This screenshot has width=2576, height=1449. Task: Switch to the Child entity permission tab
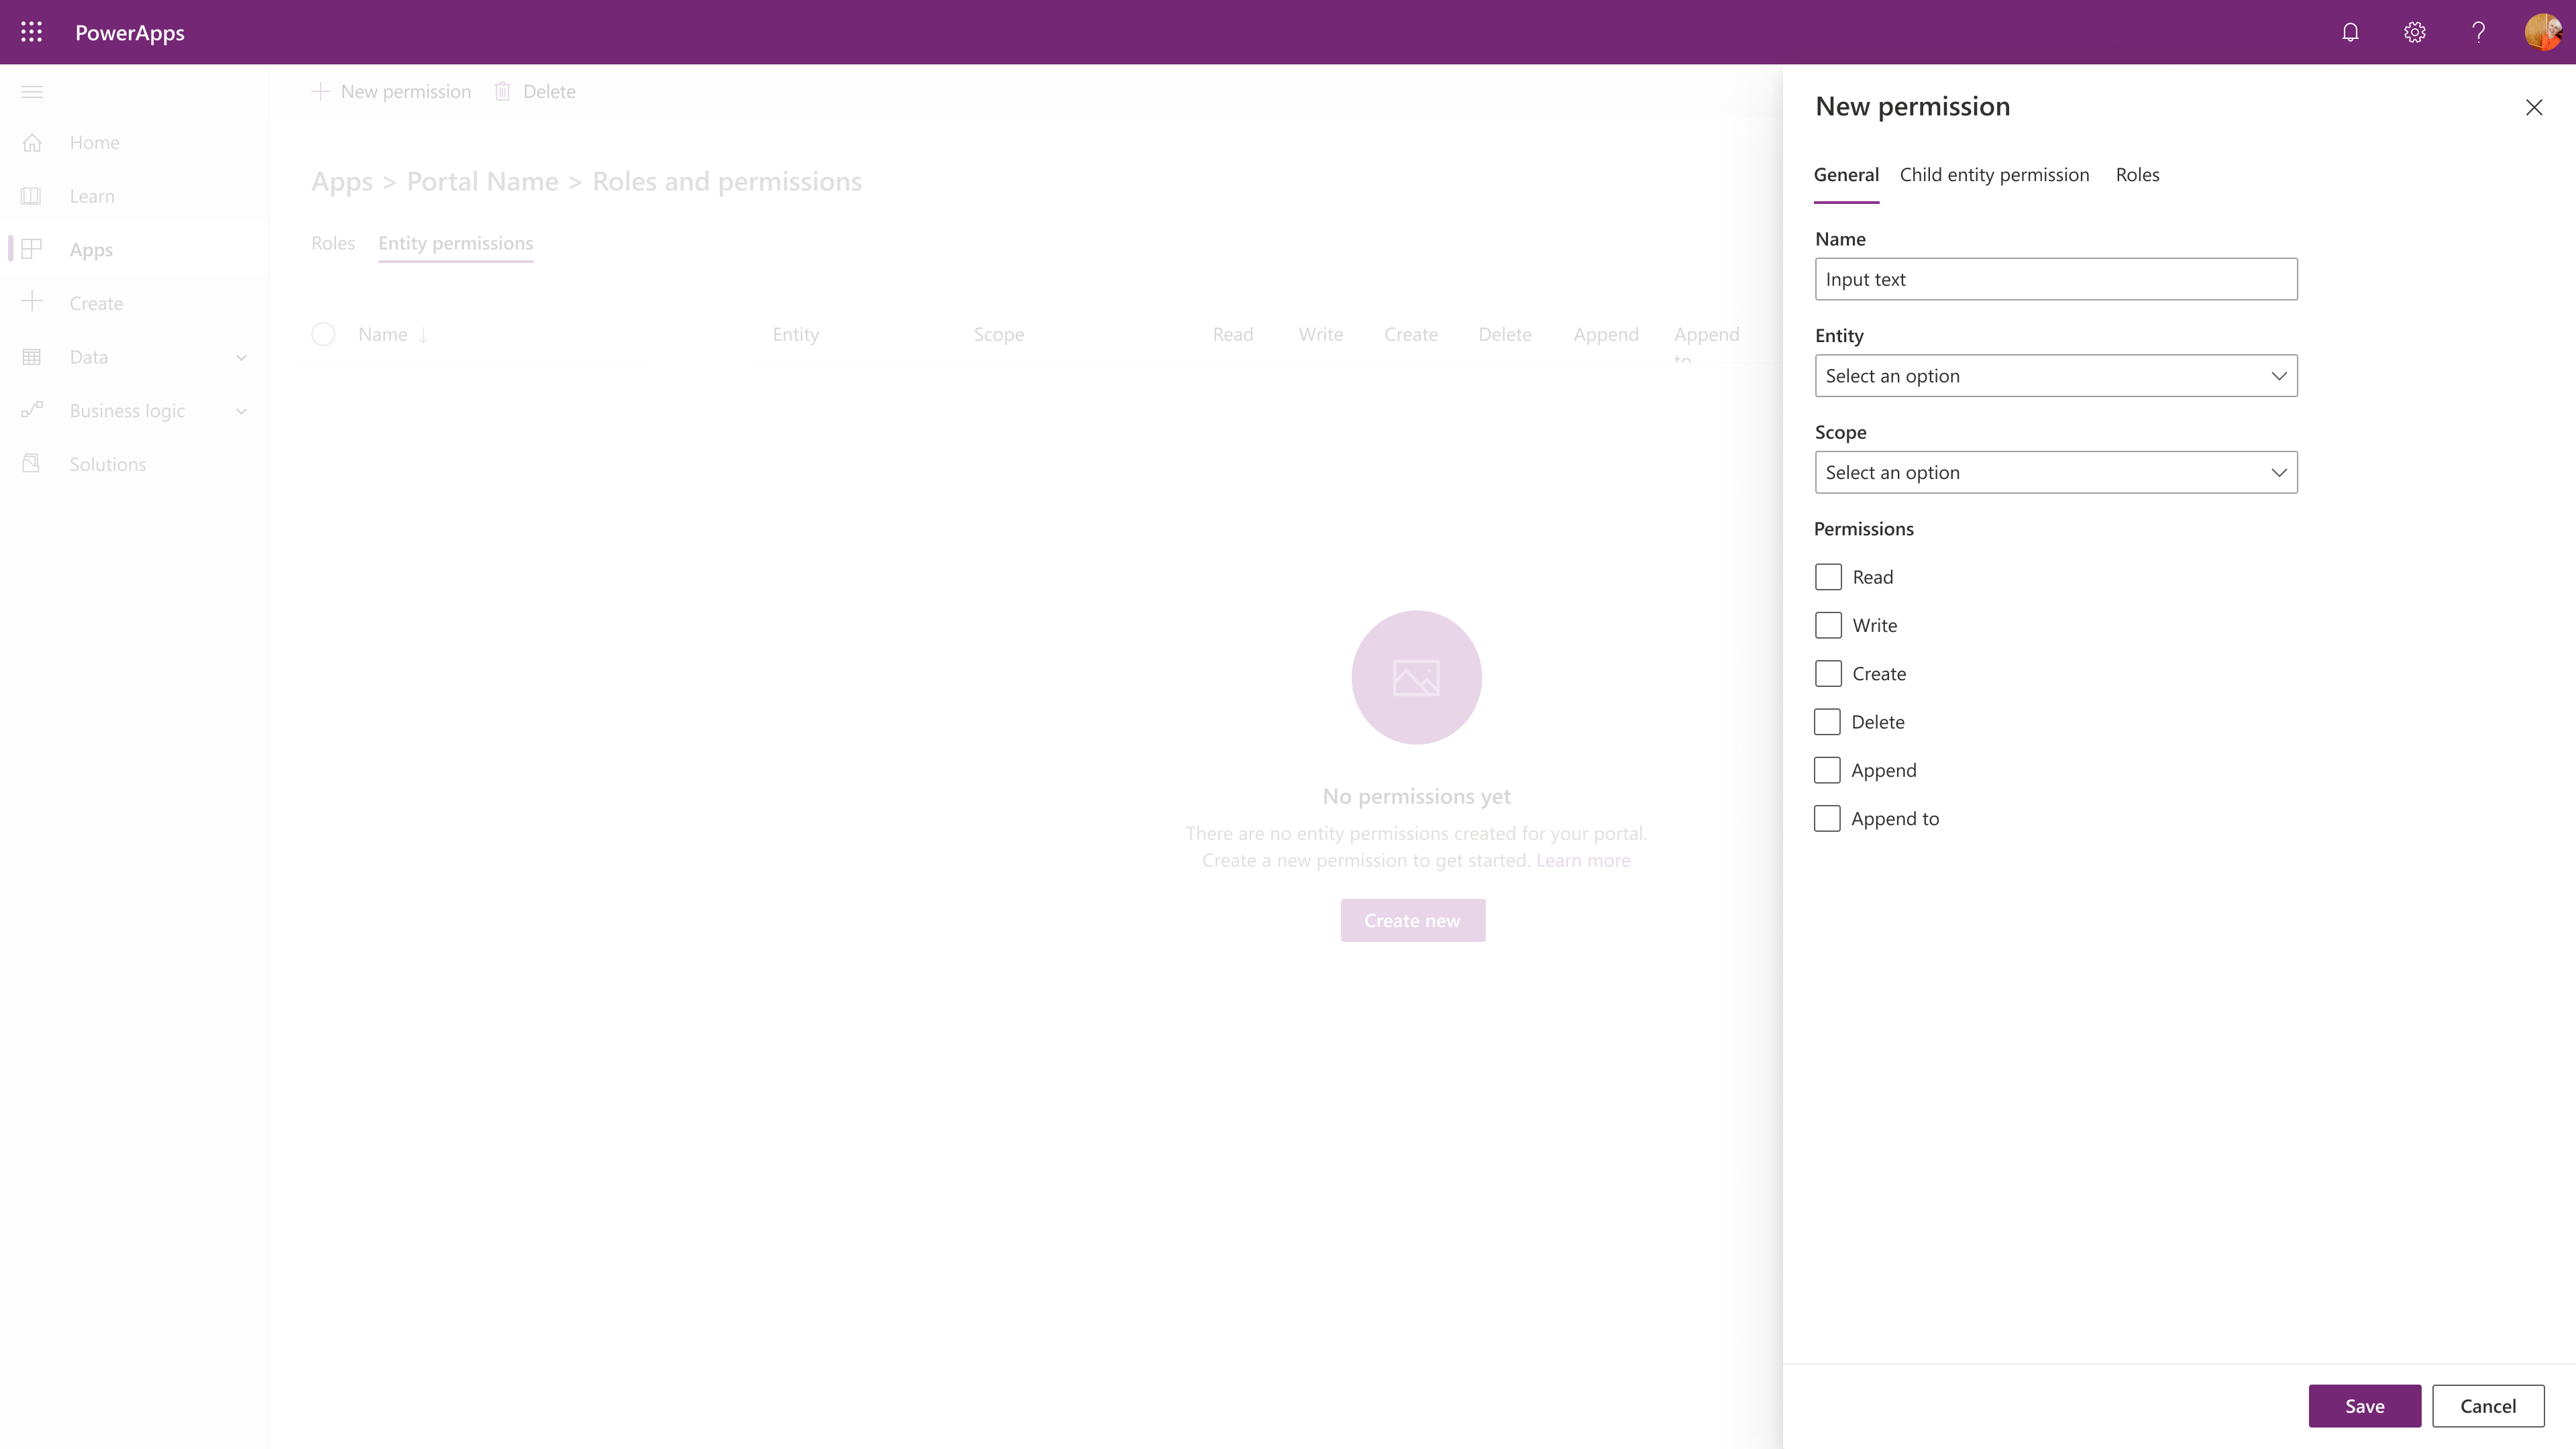(x=1994, y=173)
